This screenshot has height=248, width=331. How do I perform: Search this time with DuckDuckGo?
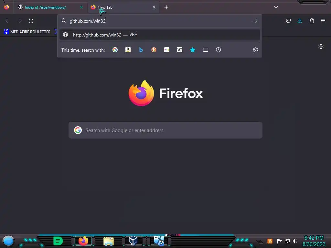(154, 50)
